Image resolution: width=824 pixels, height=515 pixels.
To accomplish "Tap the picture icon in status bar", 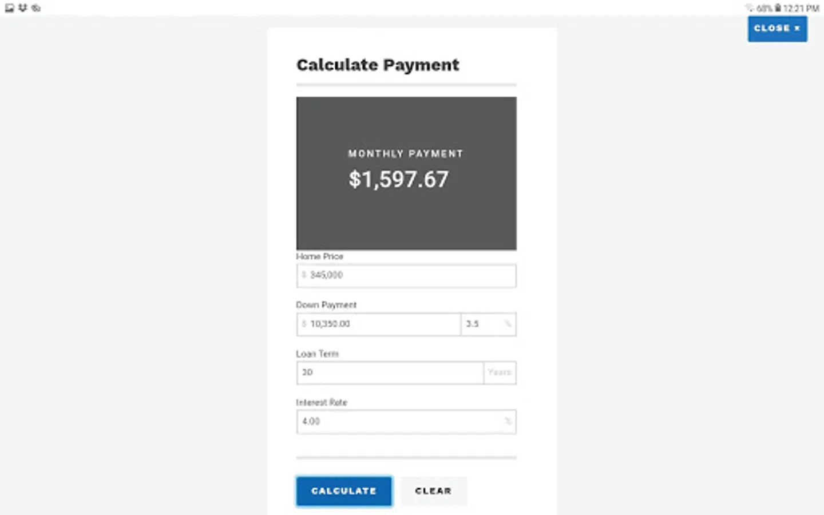I will pyautogui.click(x=9, y=8).
